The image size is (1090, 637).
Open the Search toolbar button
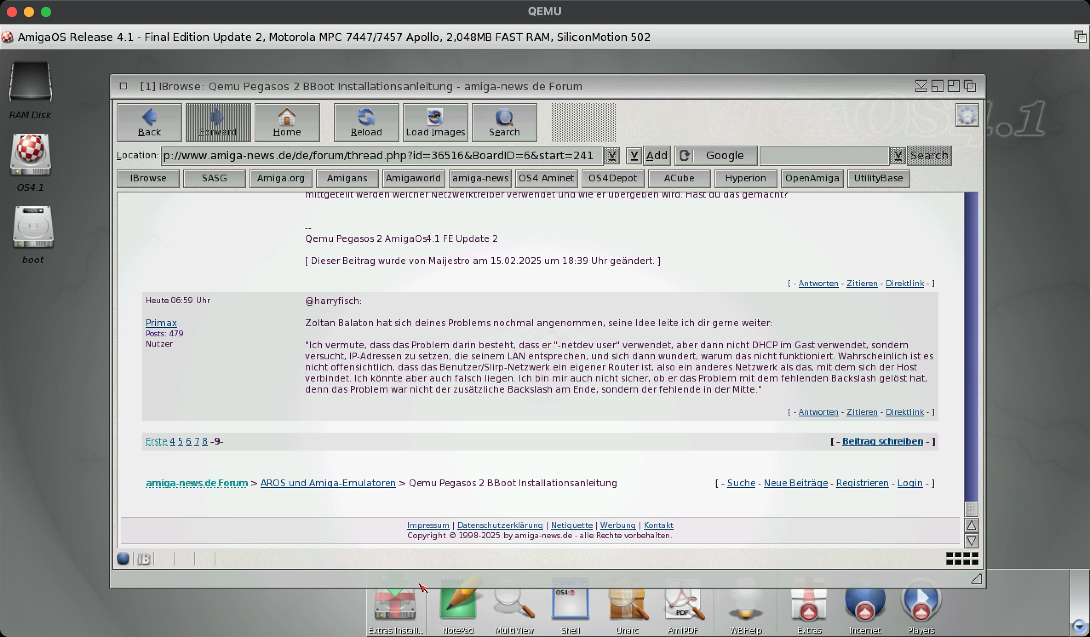tap(505, 122)
